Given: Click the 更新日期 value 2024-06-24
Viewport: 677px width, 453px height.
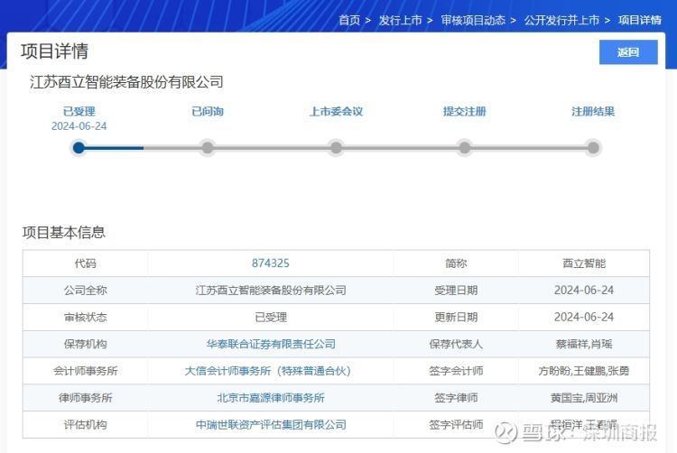Looking at the screenshot, I should 584,317.
